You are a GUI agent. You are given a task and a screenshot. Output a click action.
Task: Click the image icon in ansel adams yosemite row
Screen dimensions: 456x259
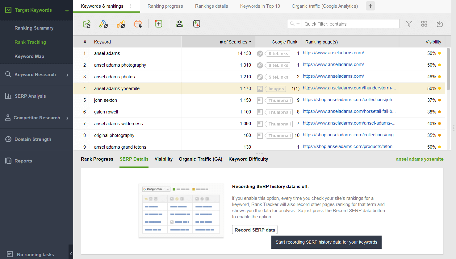click(x=260, y=89)
